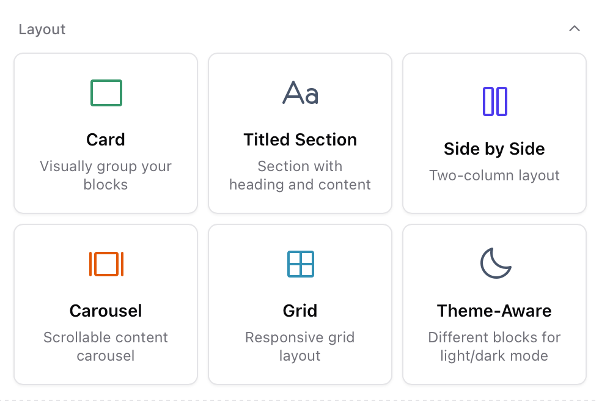Click the Layout section heading
Screen dimensions: 599x401
(x=42, y=29)
